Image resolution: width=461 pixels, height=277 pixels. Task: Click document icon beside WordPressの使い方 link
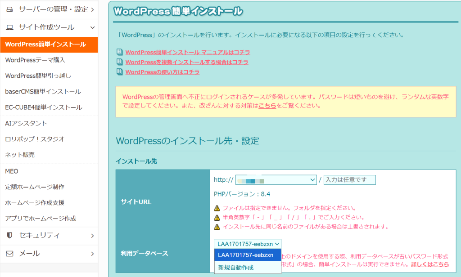119,72
